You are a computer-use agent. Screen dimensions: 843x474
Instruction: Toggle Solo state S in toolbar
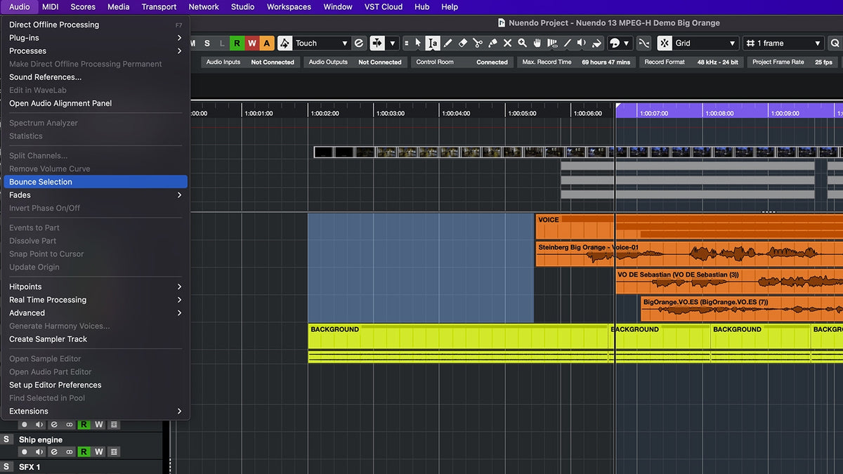point(207,43)
